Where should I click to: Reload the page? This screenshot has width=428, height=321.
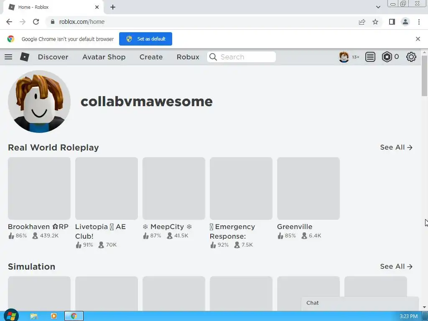36,22
